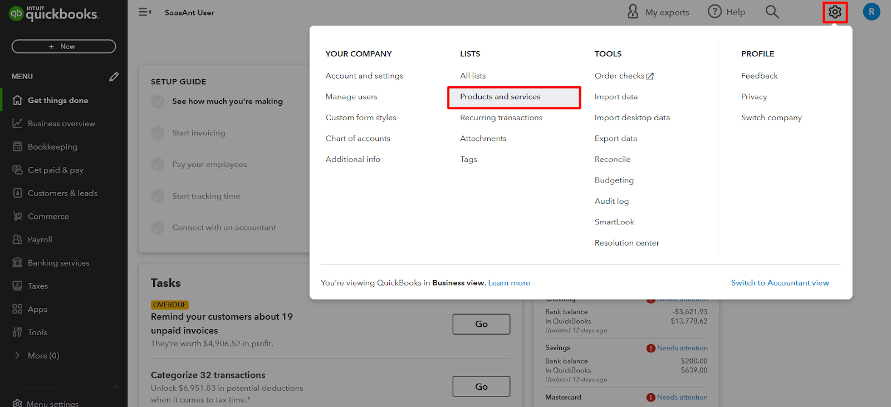Screen dimensions: 891x407
Task: Click the QuickBooks logo
Action: tap(54, 13)
